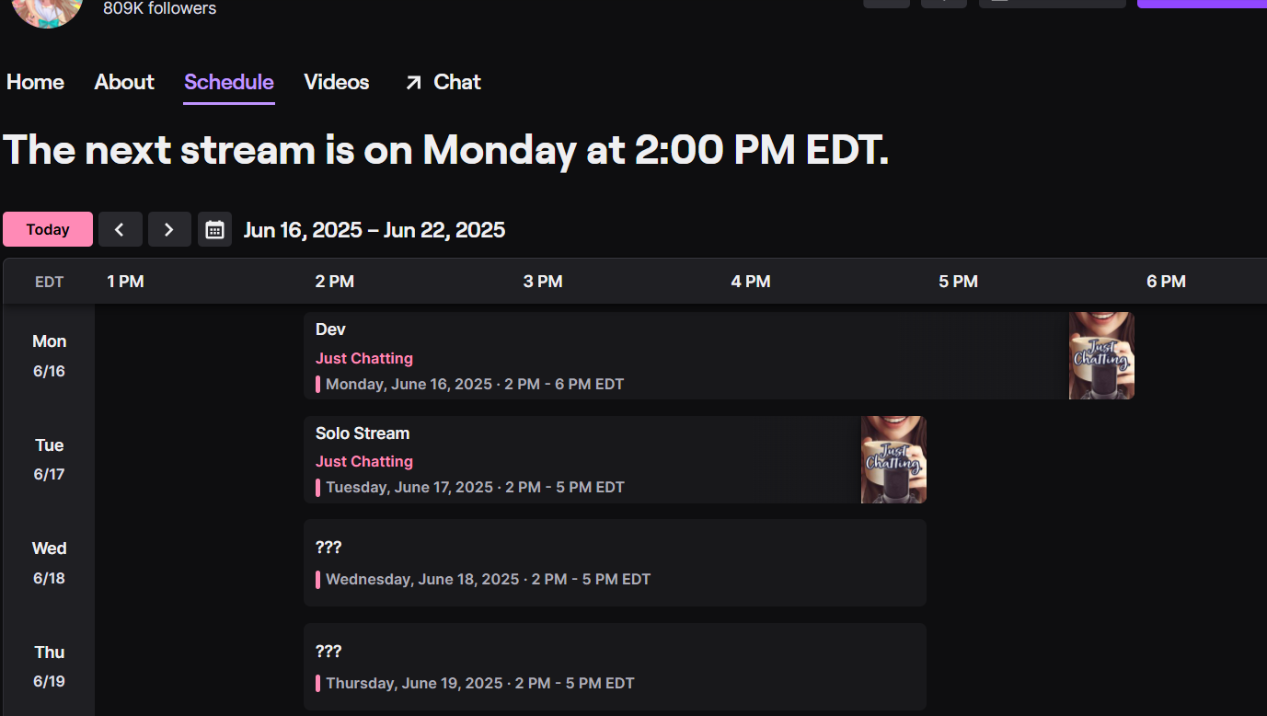Open the Videos tab
The image size is (1267, 716).
336,82
